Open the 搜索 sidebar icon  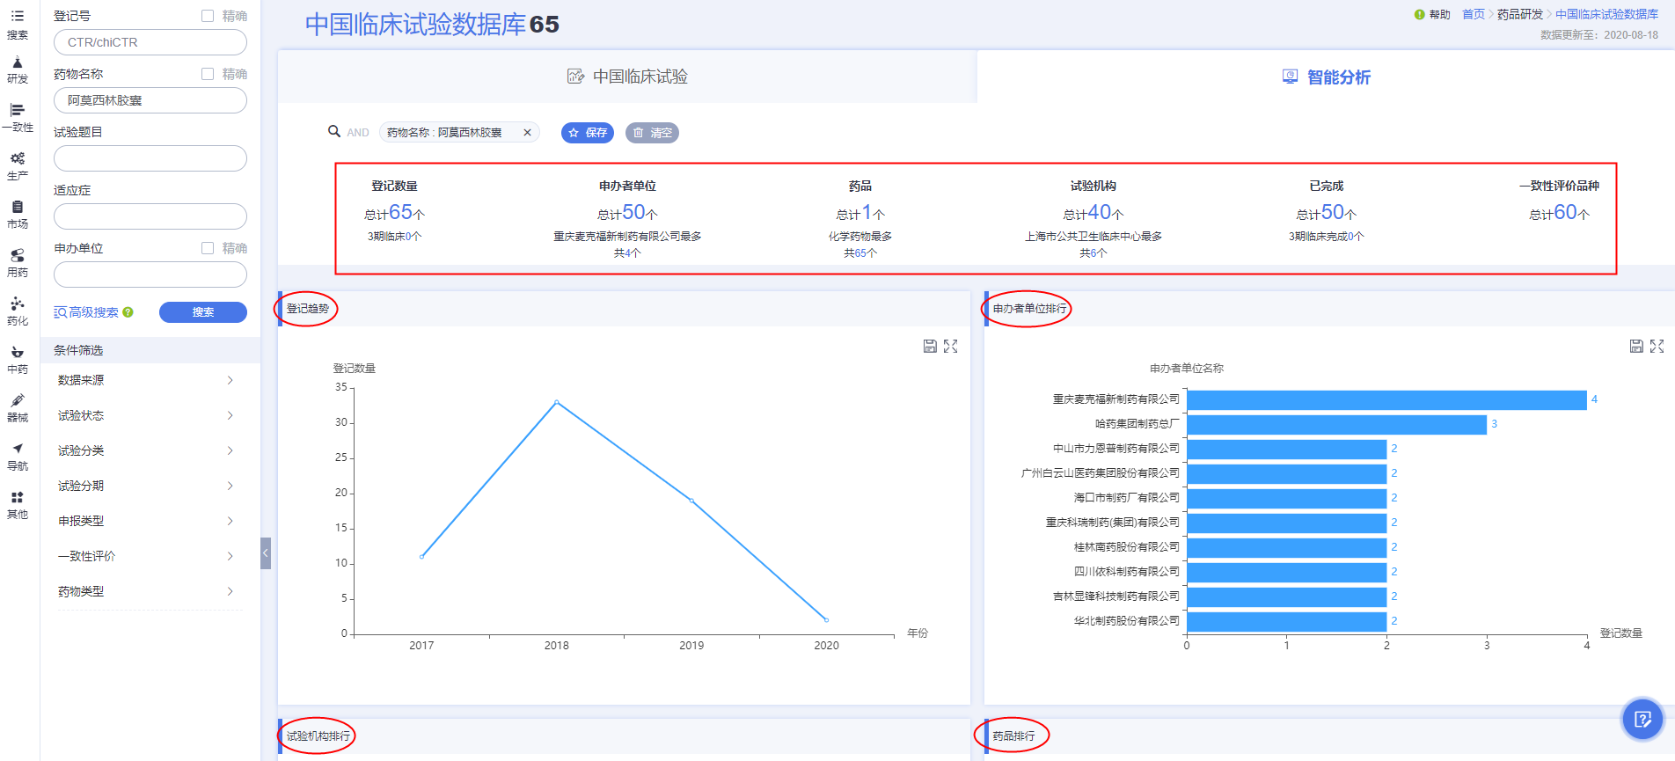[x=18, y=25]
